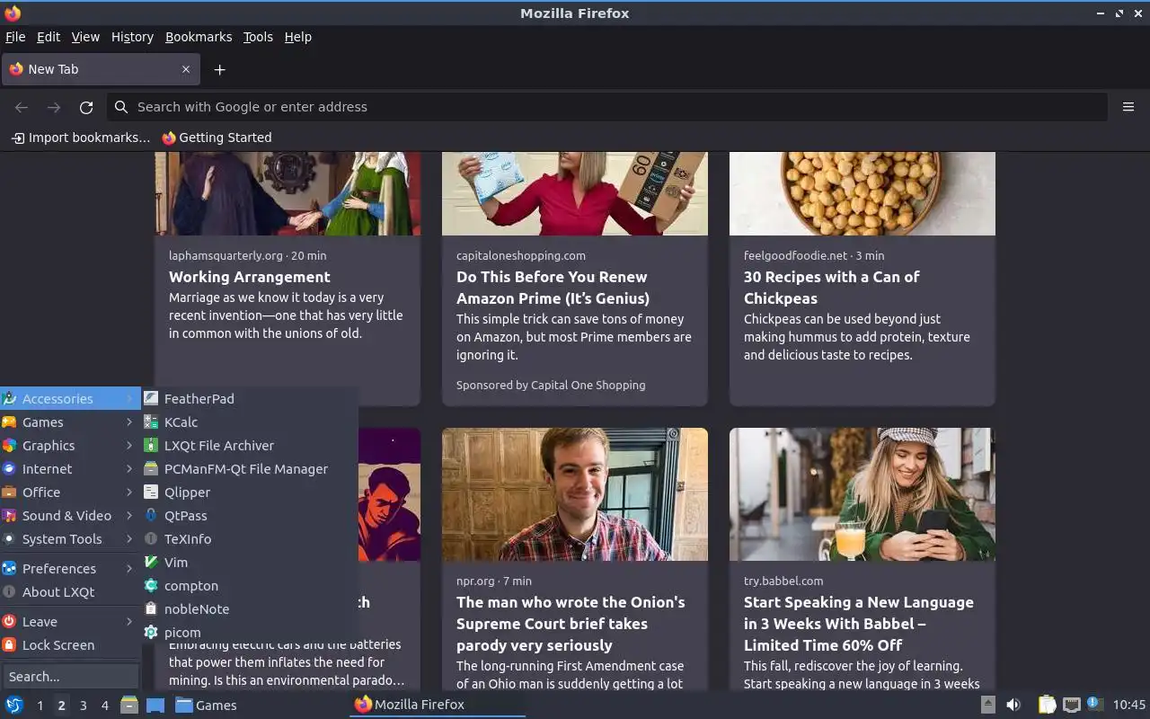
Task: Start compton compositor
Action: pyautogui.click(x=250, y=585)
